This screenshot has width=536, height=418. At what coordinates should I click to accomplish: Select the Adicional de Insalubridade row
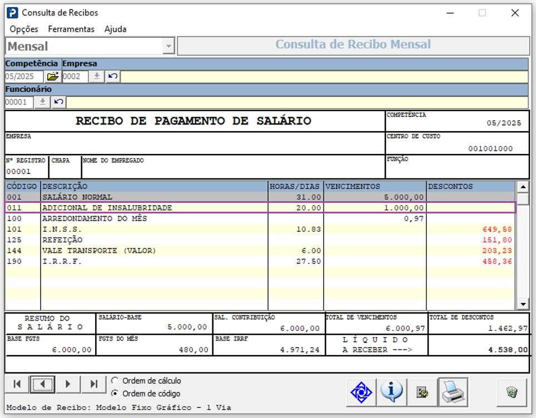pyautogui.click(x=260, y=207)
